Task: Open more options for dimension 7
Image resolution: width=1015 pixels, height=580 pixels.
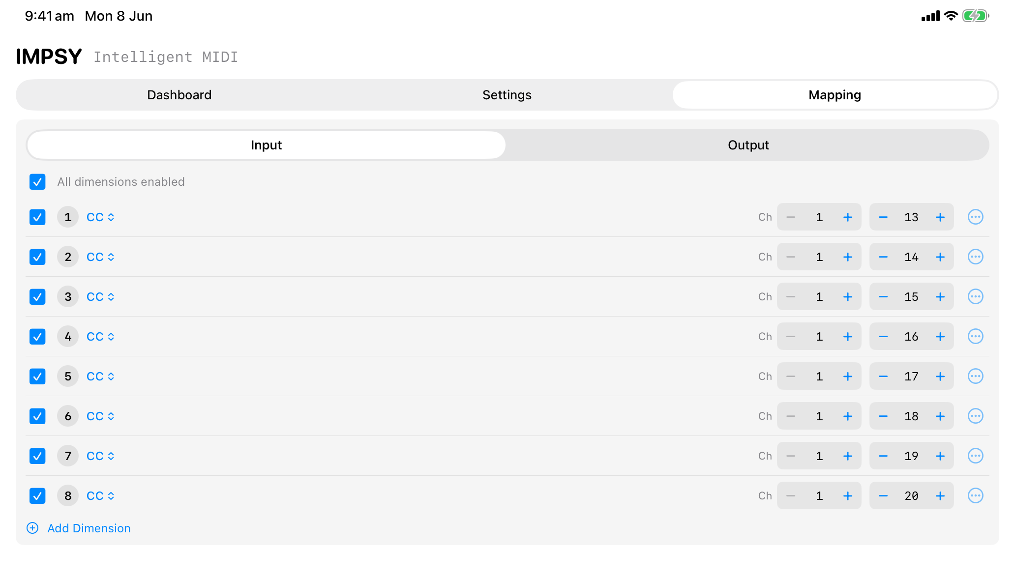Action: [975, 456]
